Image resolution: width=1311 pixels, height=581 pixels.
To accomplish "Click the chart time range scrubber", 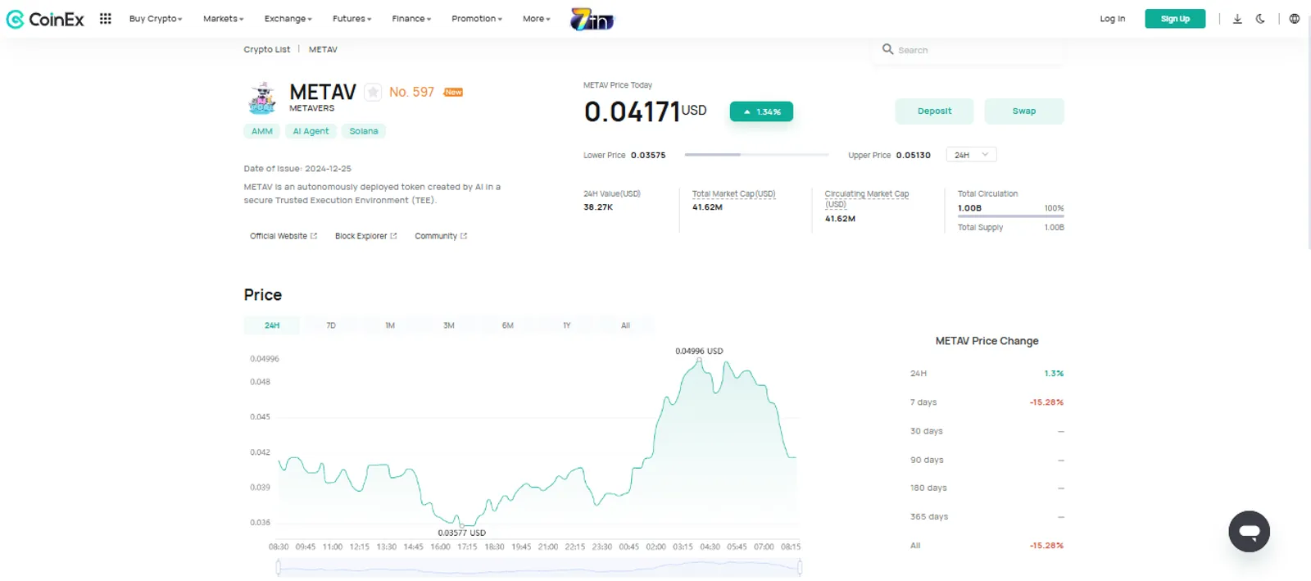I will coord(539,567).
